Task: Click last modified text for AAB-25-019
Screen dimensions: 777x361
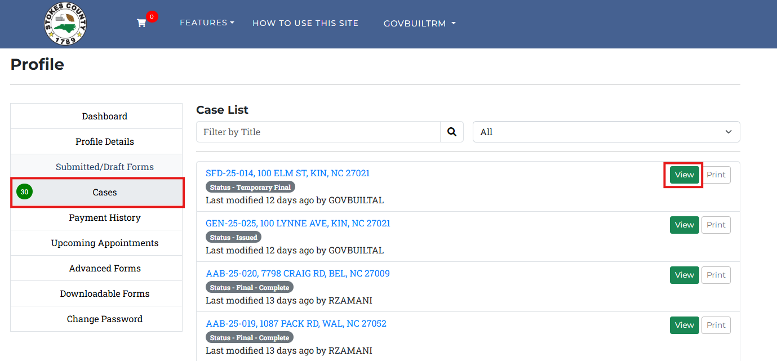Action: [x=289, y=350]
